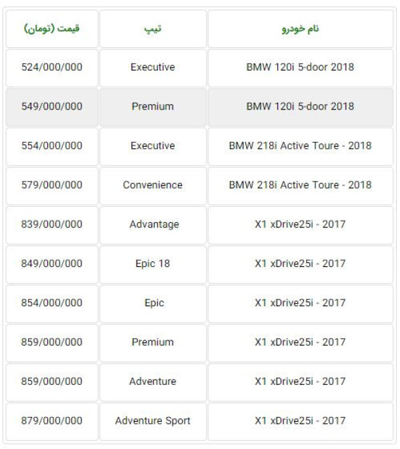Select the 554/000/000 price cell
The image size is (400, 449).
click(52, 147)
